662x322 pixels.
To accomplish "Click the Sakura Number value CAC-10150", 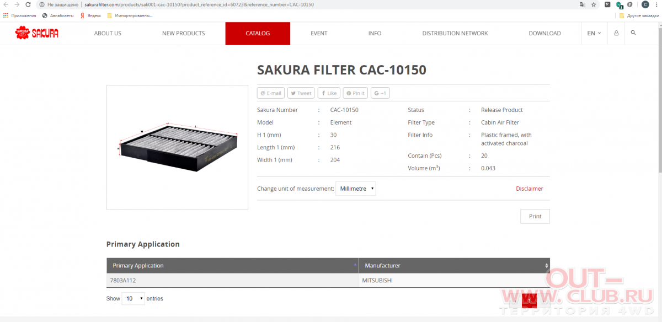I will [x=344, y=110].
